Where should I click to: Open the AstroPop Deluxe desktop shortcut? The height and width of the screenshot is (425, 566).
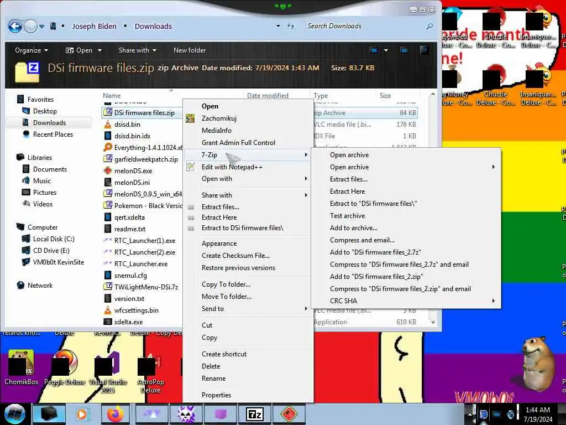tap(150, 371)
